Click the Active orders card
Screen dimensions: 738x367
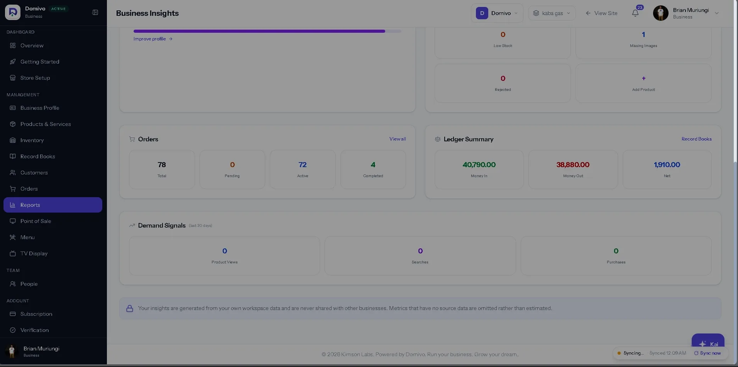click(303, 169)
